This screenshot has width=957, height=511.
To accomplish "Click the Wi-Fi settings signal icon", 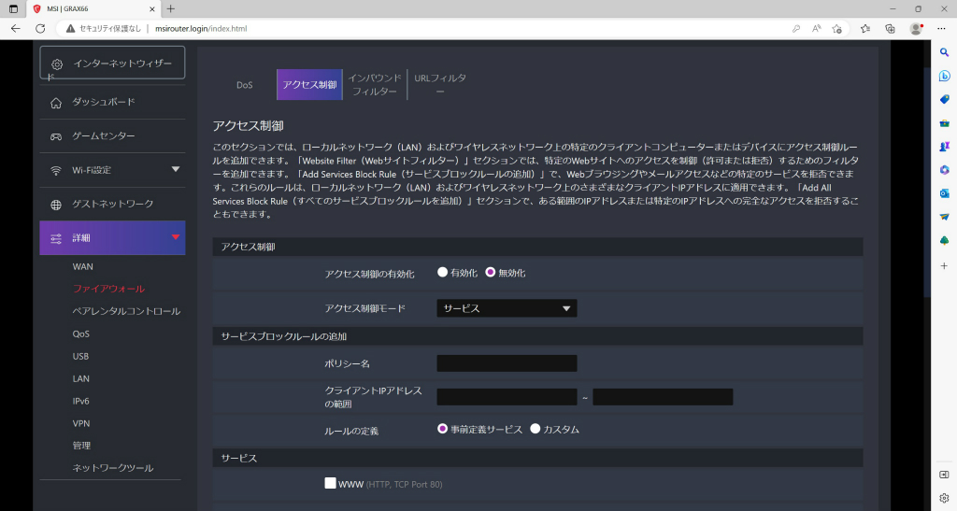I will click(56, 170).
